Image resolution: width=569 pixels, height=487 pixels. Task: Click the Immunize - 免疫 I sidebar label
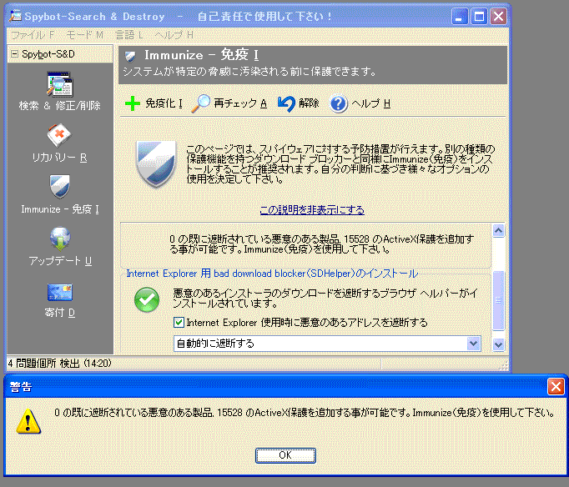click(x=60, y=209)
